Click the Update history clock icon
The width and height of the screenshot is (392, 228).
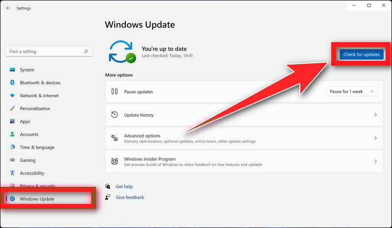click(115, 115)
